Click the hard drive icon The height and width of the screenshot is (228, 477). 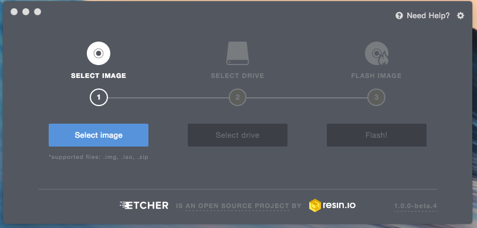pyautogui.click(x=237, y=53)
